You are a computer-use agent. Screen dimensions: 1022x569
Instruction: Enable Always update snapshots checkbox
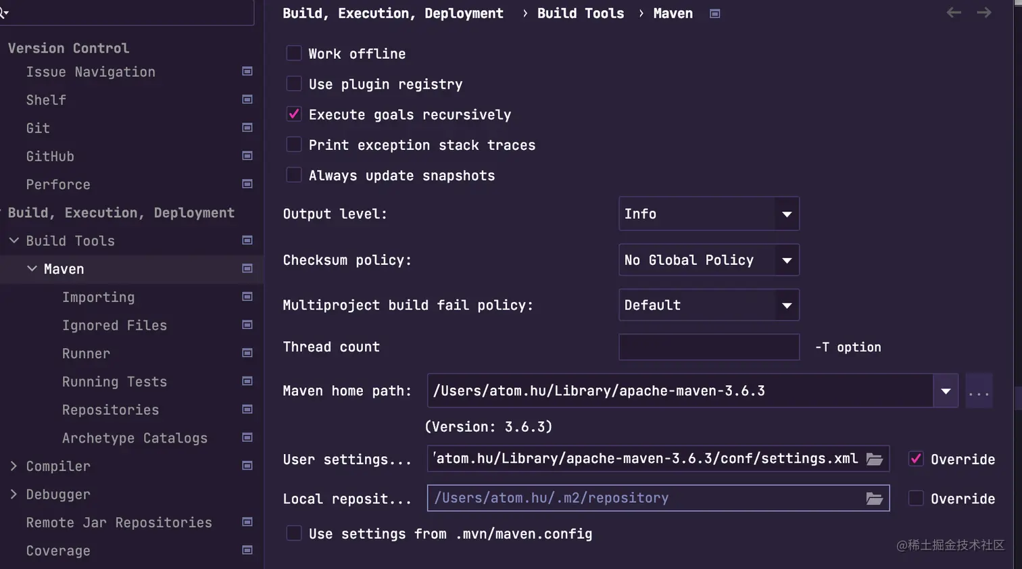(x=294, y=175)
